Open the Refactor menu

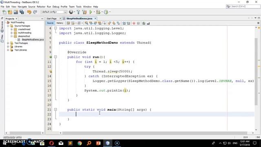[x=41, y=7]
